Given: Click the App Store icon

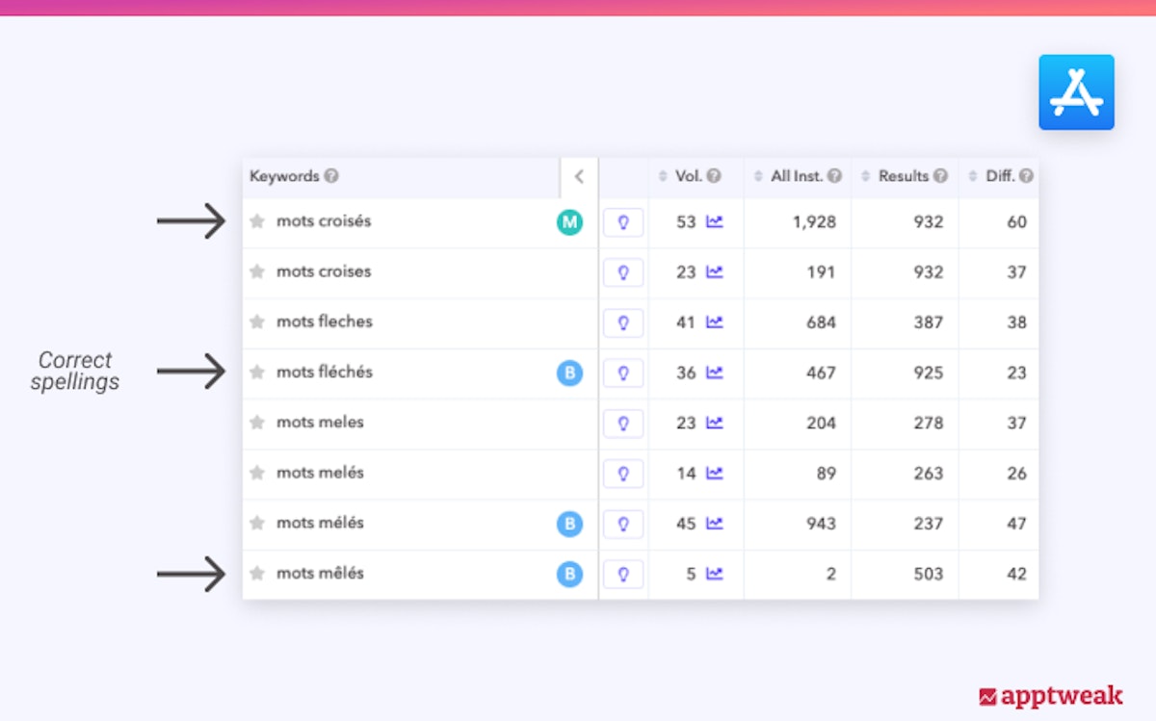Looking at the screenshot, I should [1076, 92].
